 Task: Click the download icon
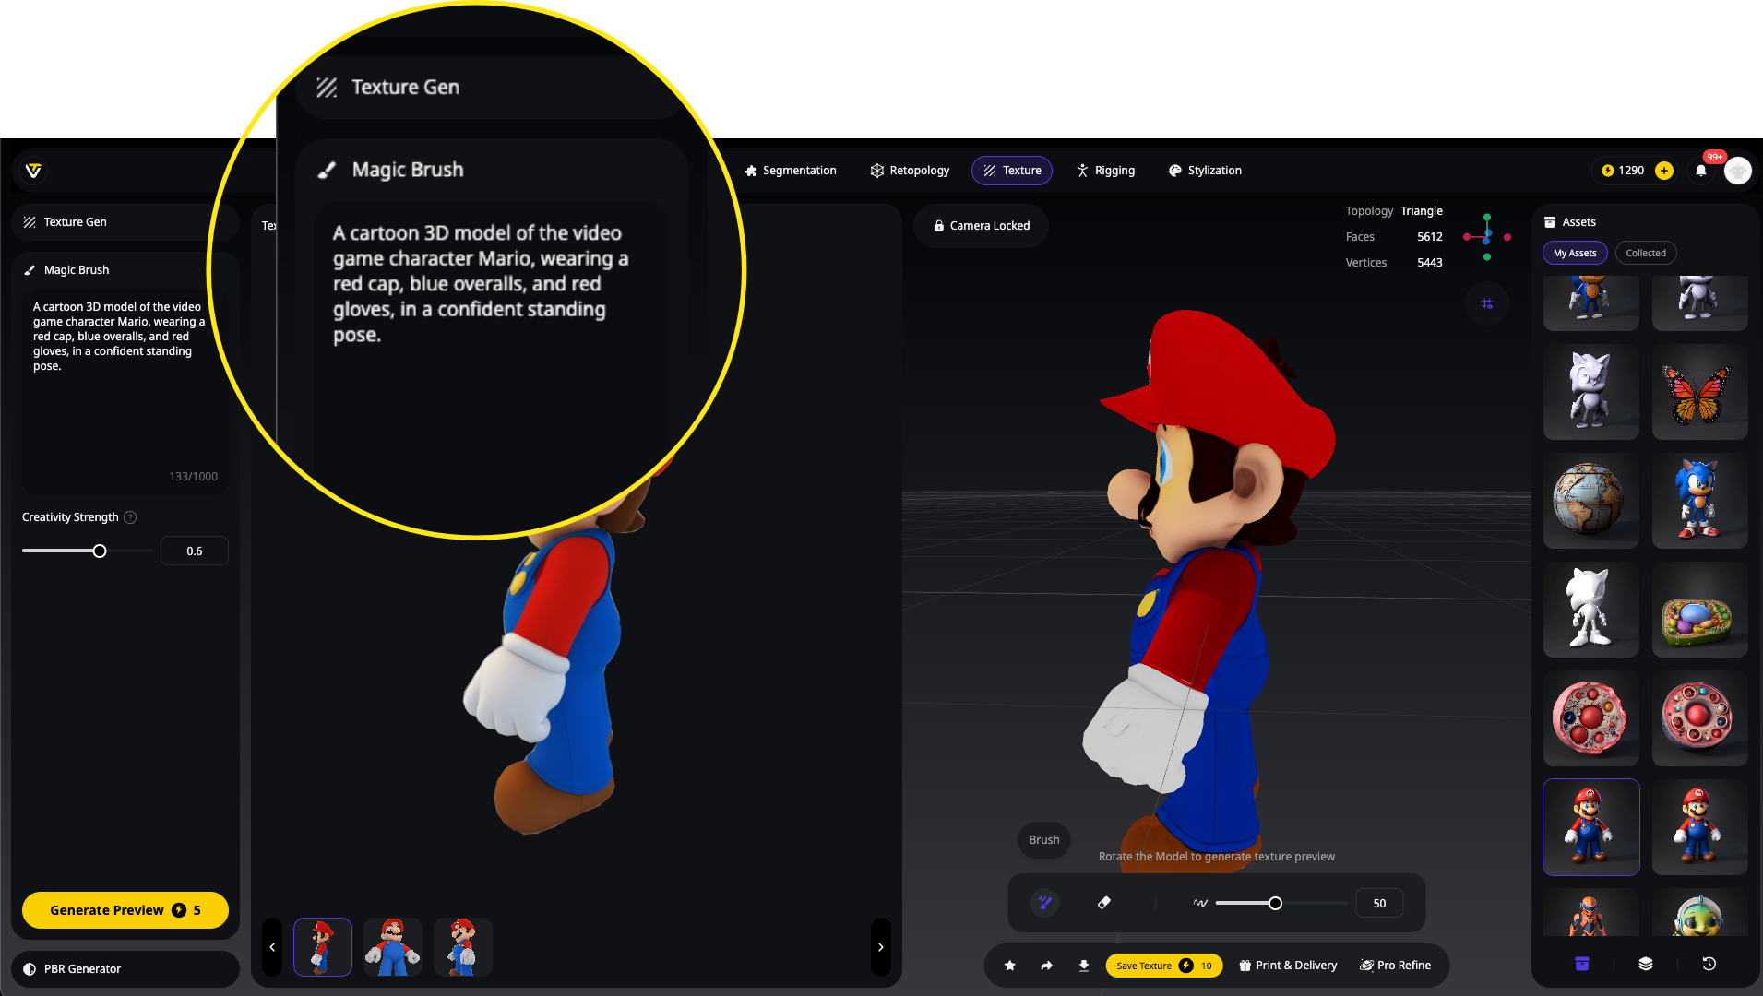point(1084,966)
